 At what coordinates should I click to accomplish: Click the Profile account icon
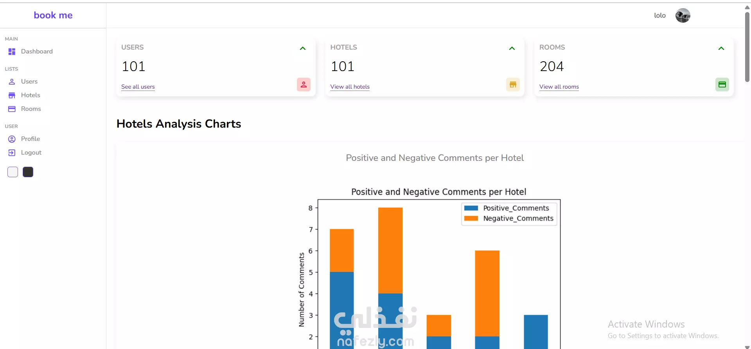point(12,139)
